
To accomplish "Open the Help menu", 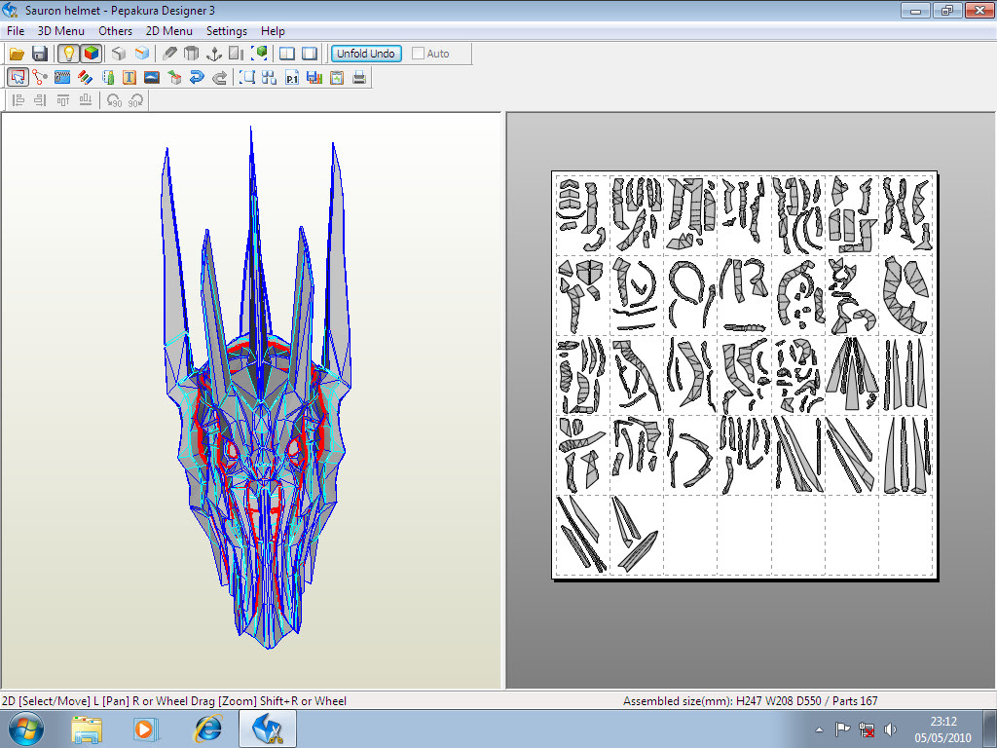I will (x=273, y=30).
